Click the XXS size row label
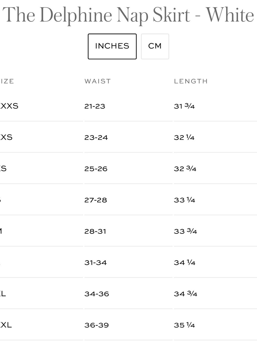257x342 pixels. coord(6,137)
